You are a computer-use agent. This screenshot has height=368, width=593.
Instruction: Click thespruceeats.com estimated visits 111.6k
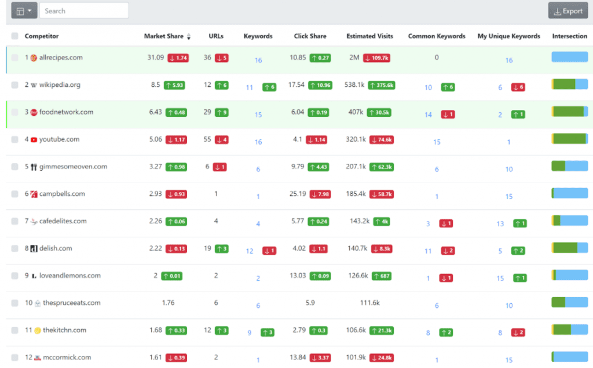point(370,303)
